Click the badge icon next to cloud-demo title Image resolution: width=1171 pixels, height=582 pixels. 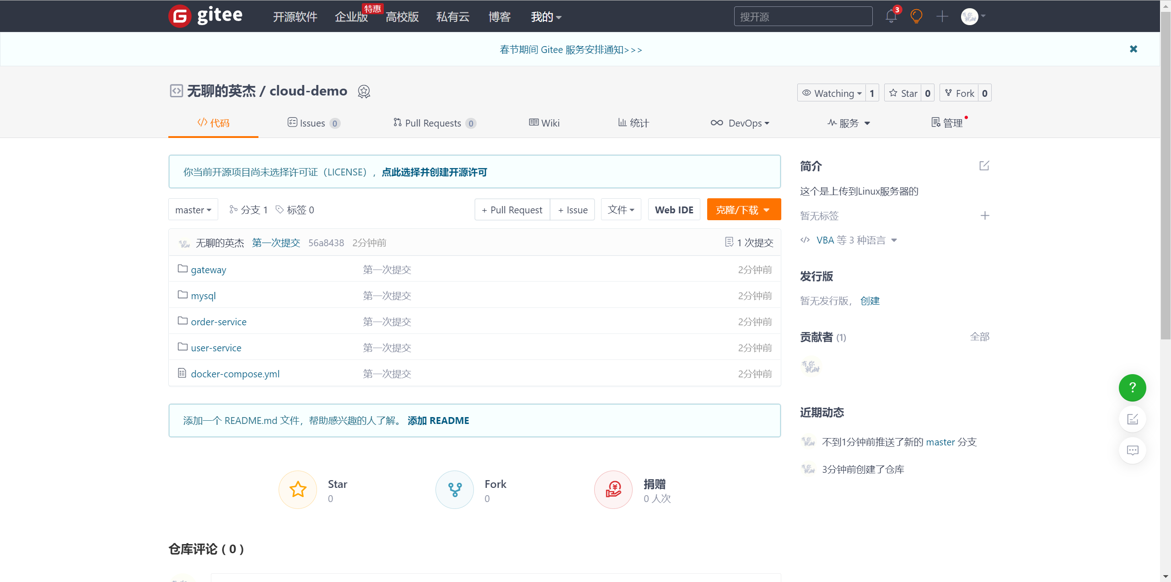(364, 92)
